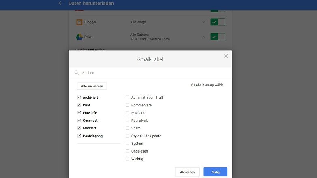Click the Daten herunterladen title
Viewport: 317px width, 178px height.
click(x=91, y=3)
